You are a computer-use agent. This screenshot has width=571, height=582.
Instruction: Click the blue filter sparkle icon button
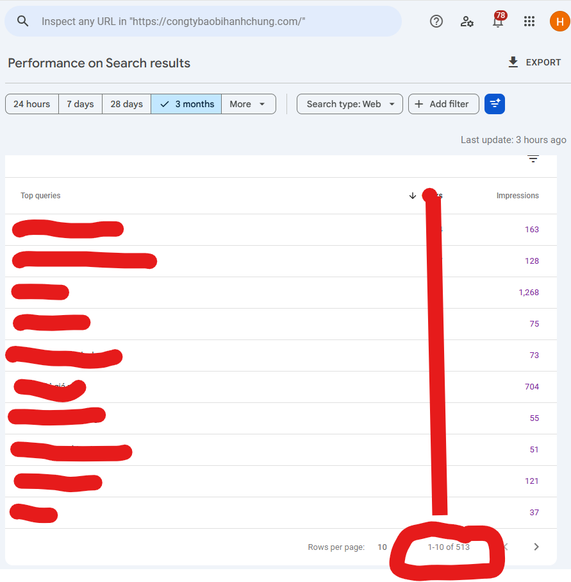[x=495, y=104]
